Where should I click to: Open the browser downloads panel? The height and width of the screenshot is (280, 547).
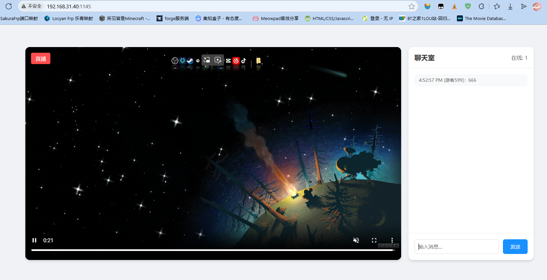510,6
